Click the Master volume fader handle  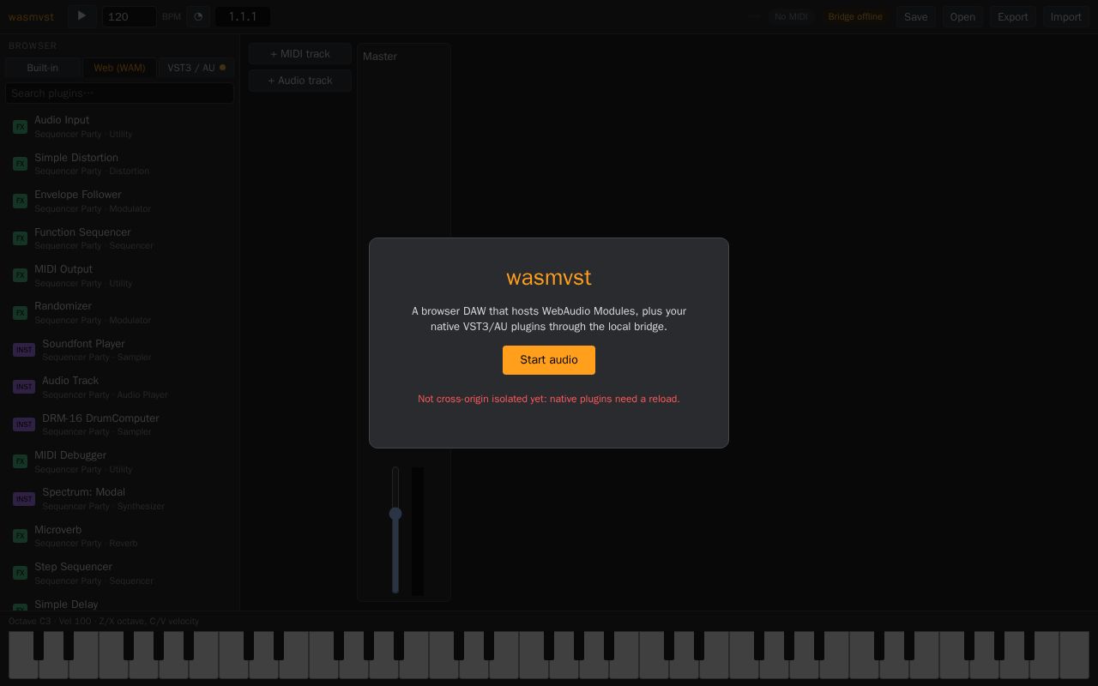395,514
